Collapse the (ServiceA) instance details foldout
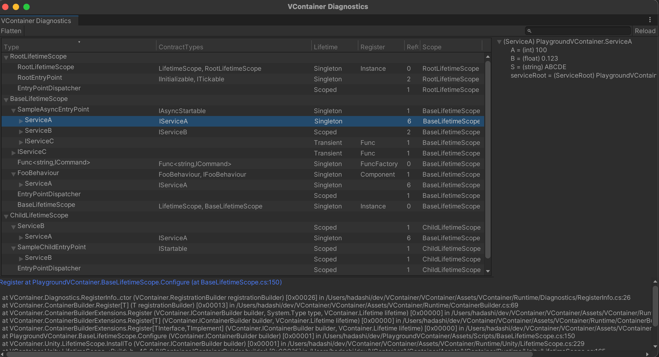 [x=499, y=42]
